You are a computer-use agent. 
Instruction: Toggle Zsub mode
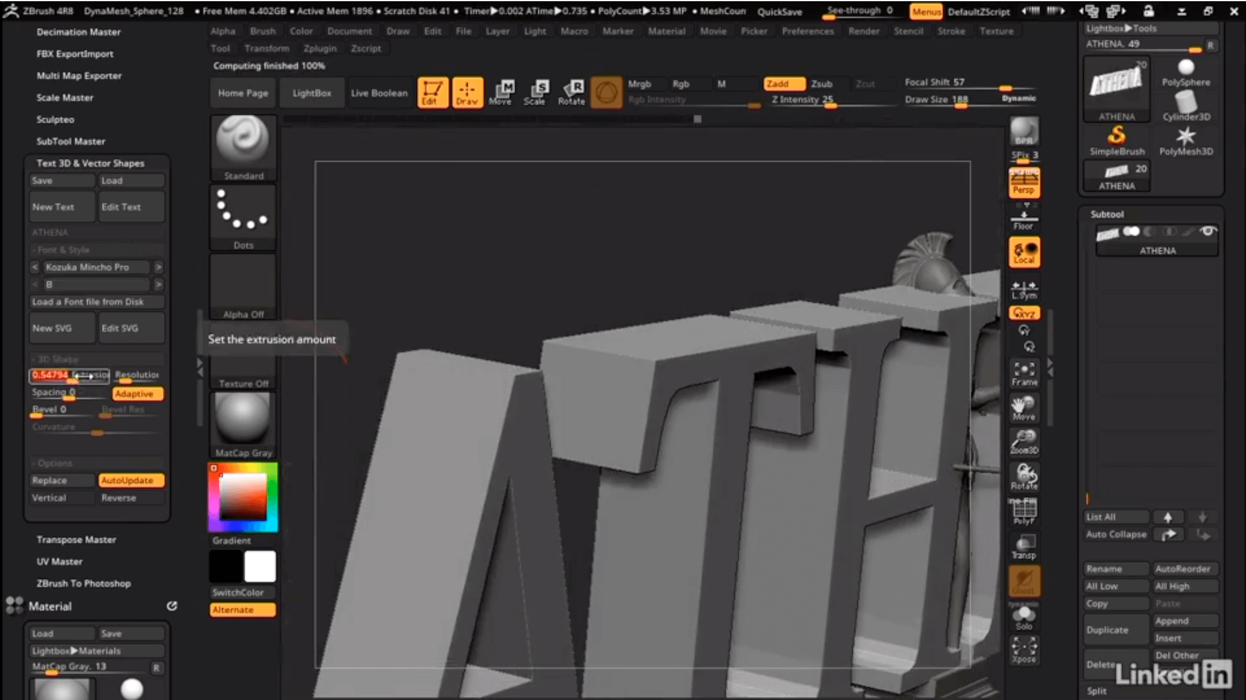click(822, 84)
